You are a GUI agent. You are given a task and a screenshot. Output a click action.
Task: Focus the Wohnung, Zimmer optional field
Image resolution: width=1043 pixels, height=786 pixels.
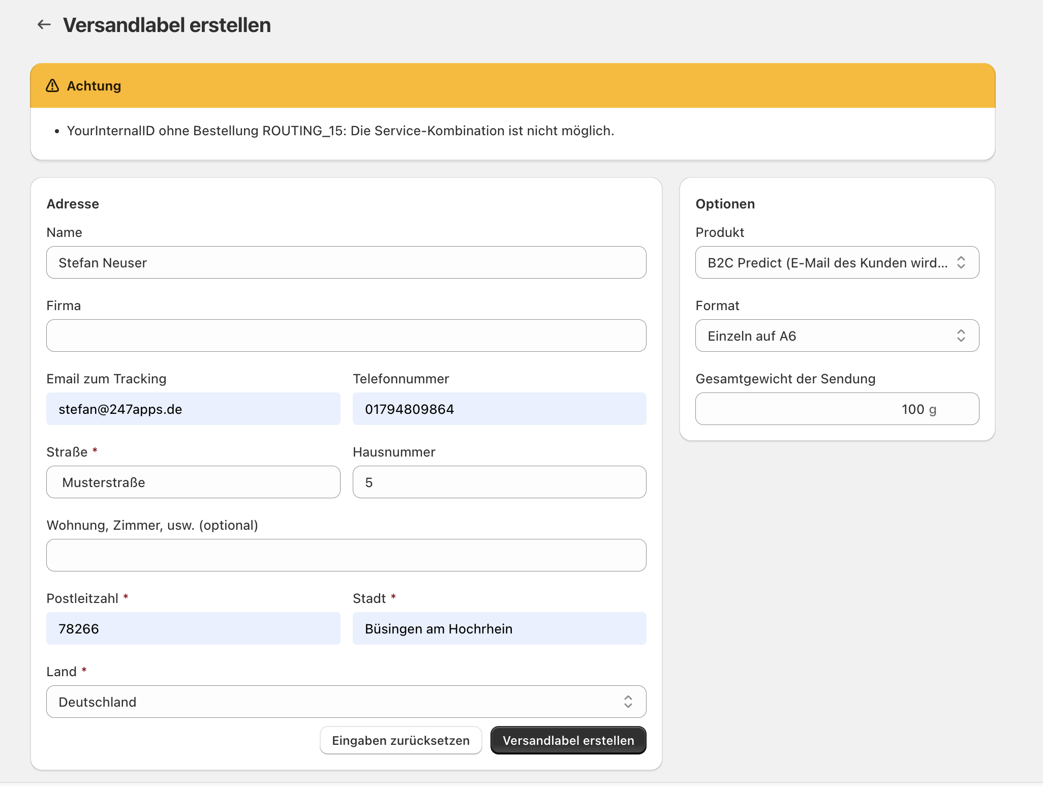tap(346, 556)
